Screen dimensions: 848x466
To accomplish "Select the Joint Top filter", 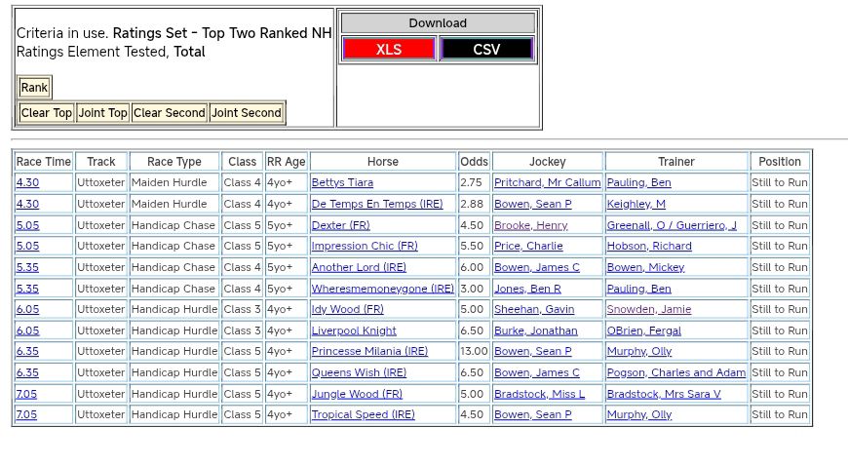I will (102, 113).
